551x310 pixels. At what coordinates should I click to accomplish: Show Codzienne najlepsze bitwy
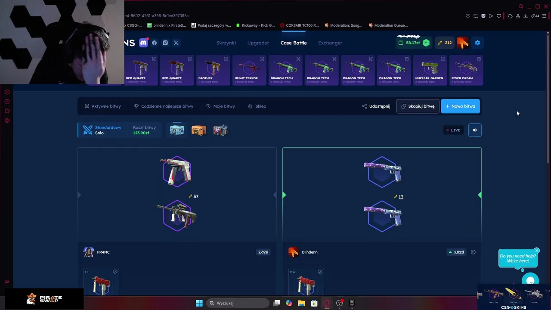coord(164,106)
